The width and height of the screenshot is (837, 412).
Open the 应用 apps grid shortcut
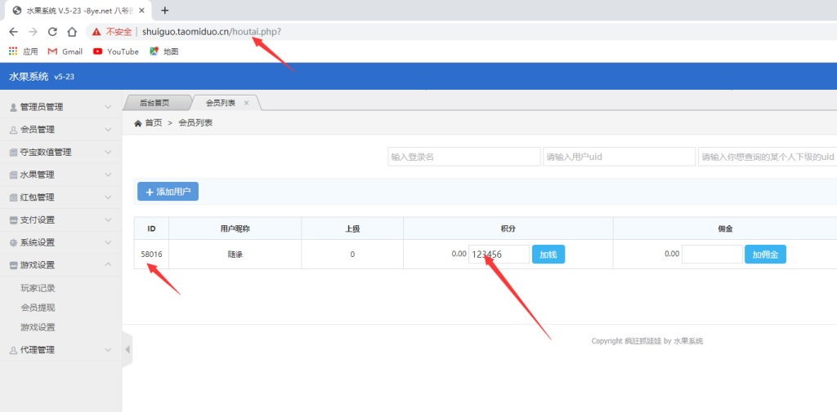coord(23,51)
